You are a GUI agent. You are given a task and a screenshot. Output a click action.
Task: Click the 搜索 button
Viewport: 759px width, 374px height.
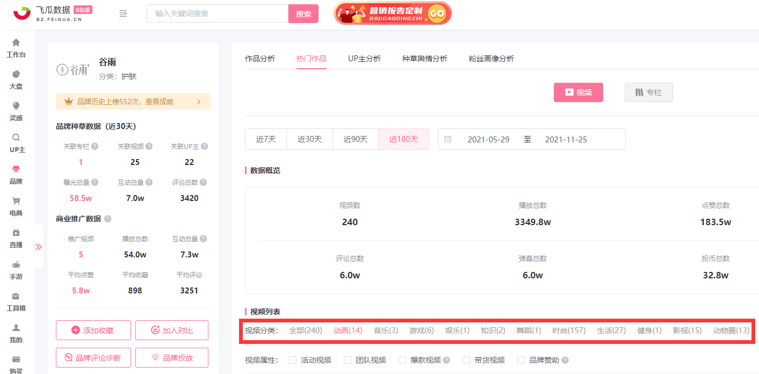[x=303, y=13]
